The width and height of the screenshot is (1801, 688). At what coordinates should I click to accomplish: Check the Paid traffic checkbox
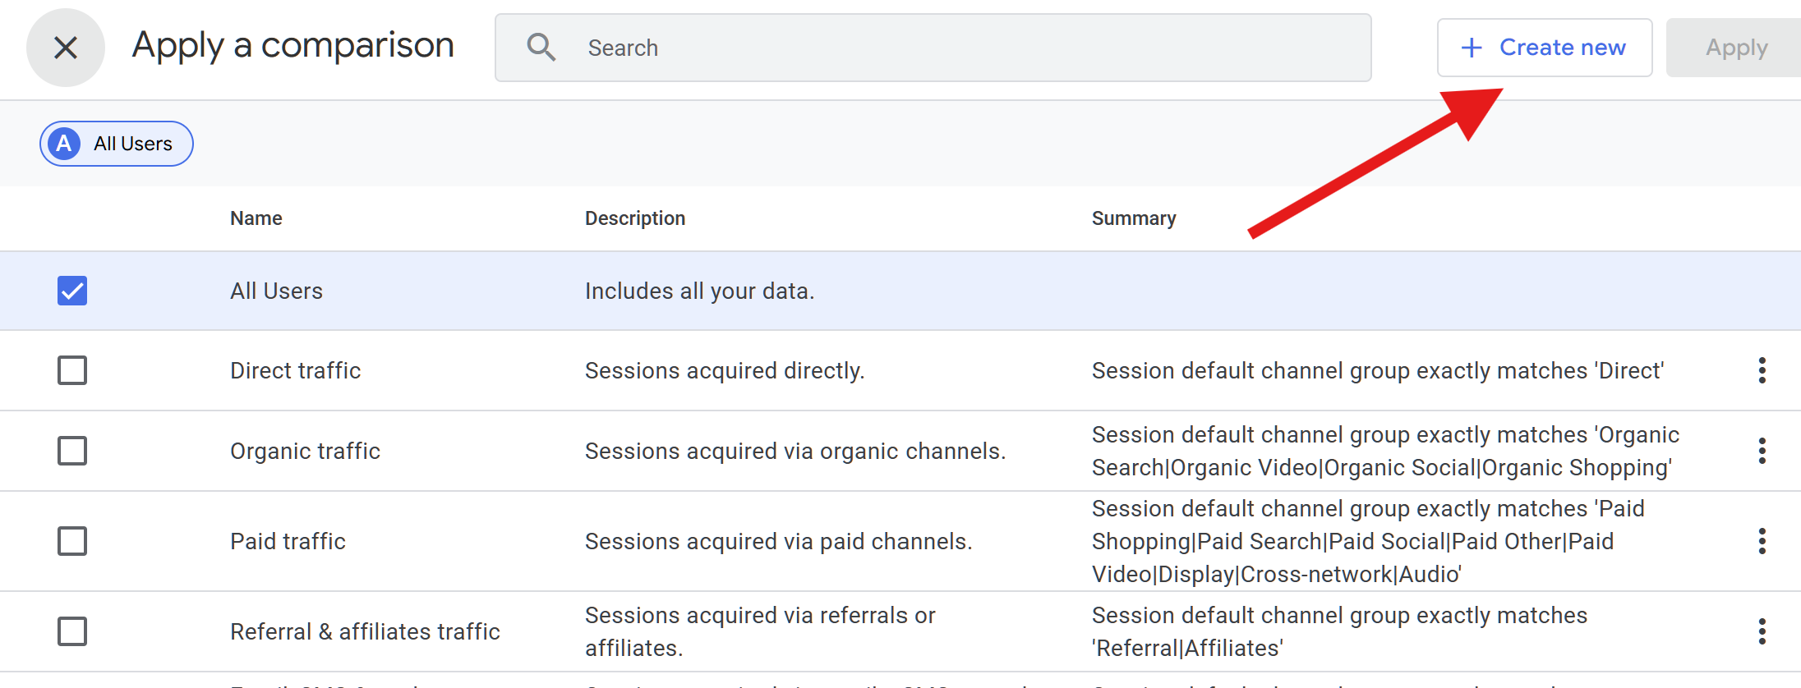[72, 541]
